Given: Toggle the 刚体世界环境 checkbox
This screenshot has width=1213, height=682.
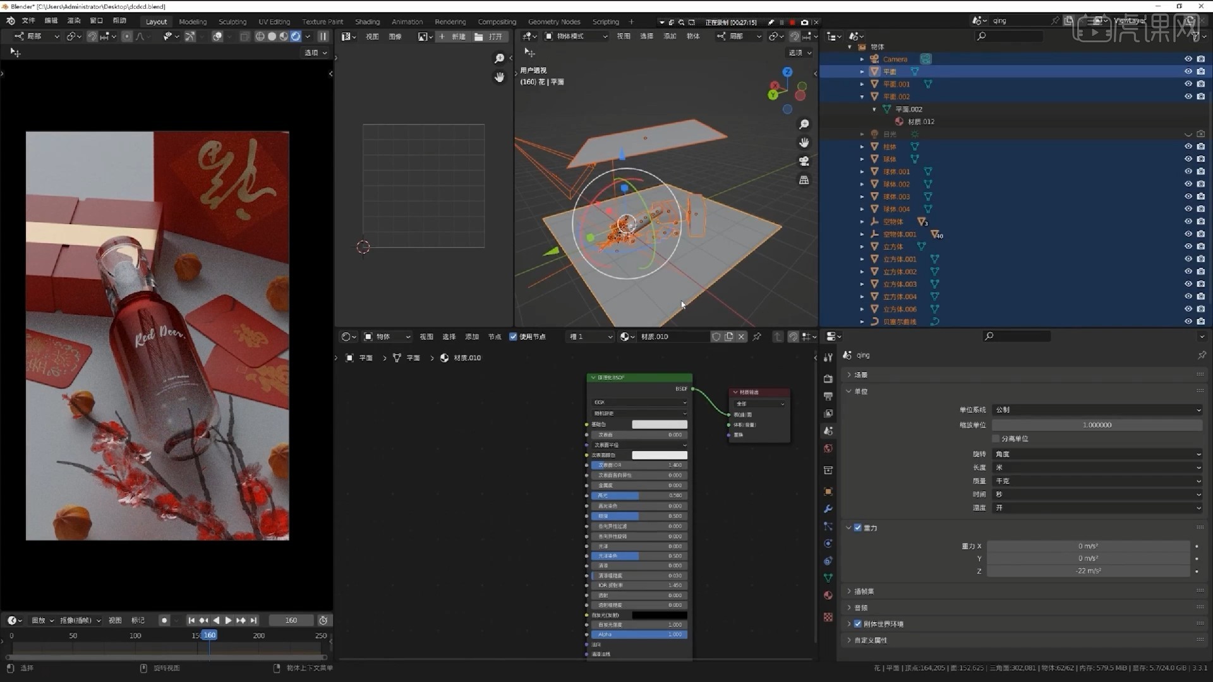Looking at the screenshot, I should pos(858,624).
